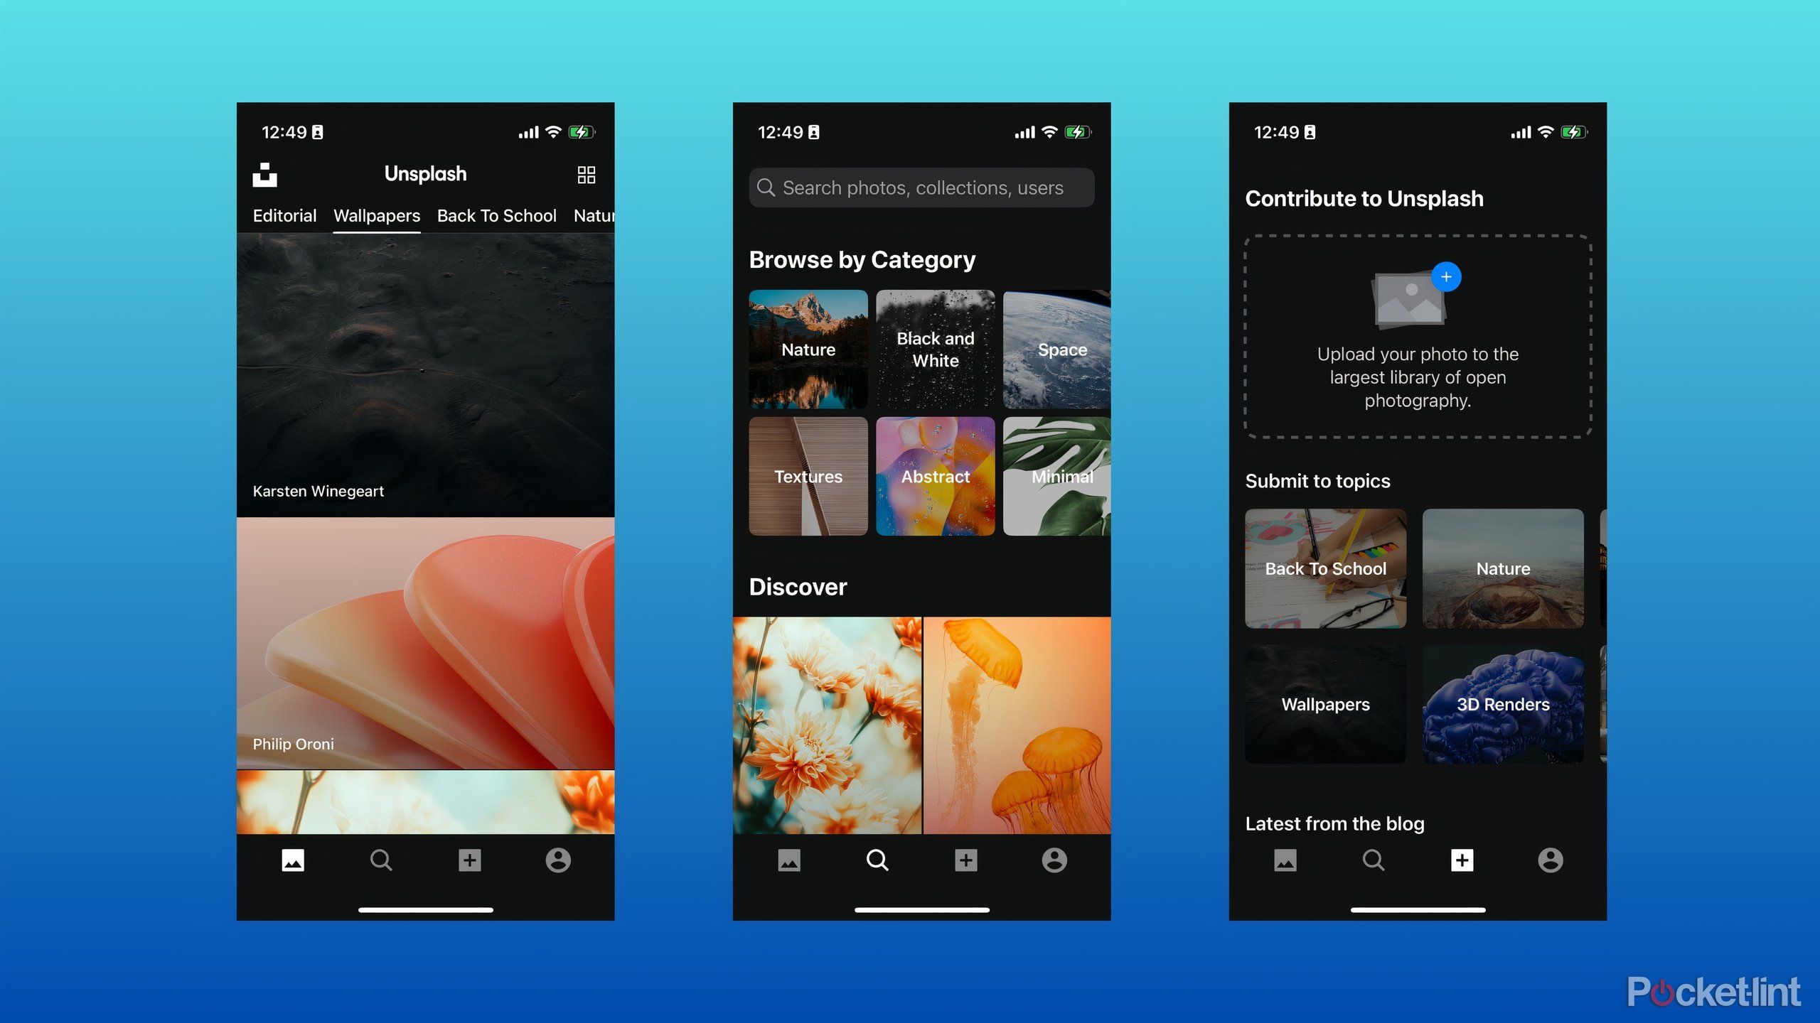Tap the Unsplash home feed icon

[x=291, y=860]
